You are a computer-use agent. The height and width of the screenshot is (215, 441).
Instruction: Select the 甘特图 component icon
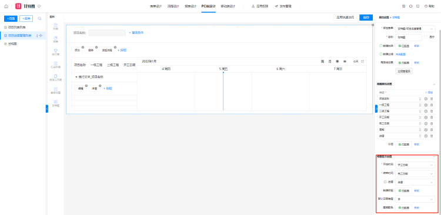pos(56,102)
